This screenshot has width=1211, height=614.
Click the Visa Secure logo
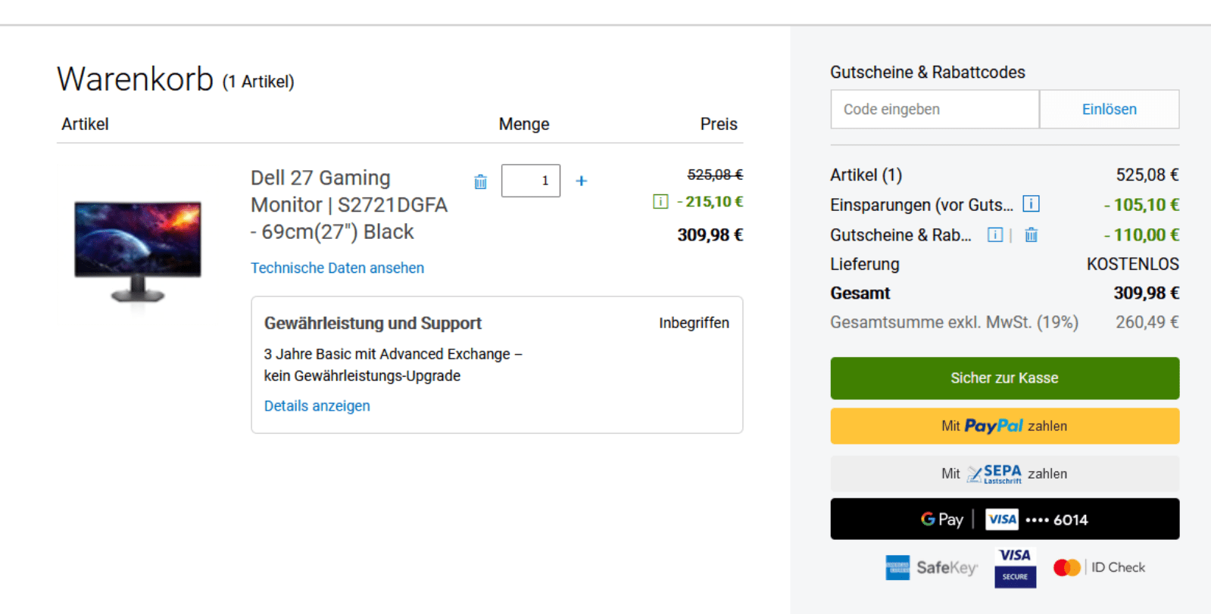(x=1015, y=567)
